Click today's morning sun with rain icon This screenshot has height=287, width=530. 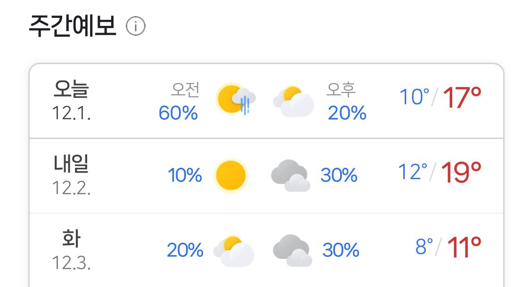click(236, 99)
